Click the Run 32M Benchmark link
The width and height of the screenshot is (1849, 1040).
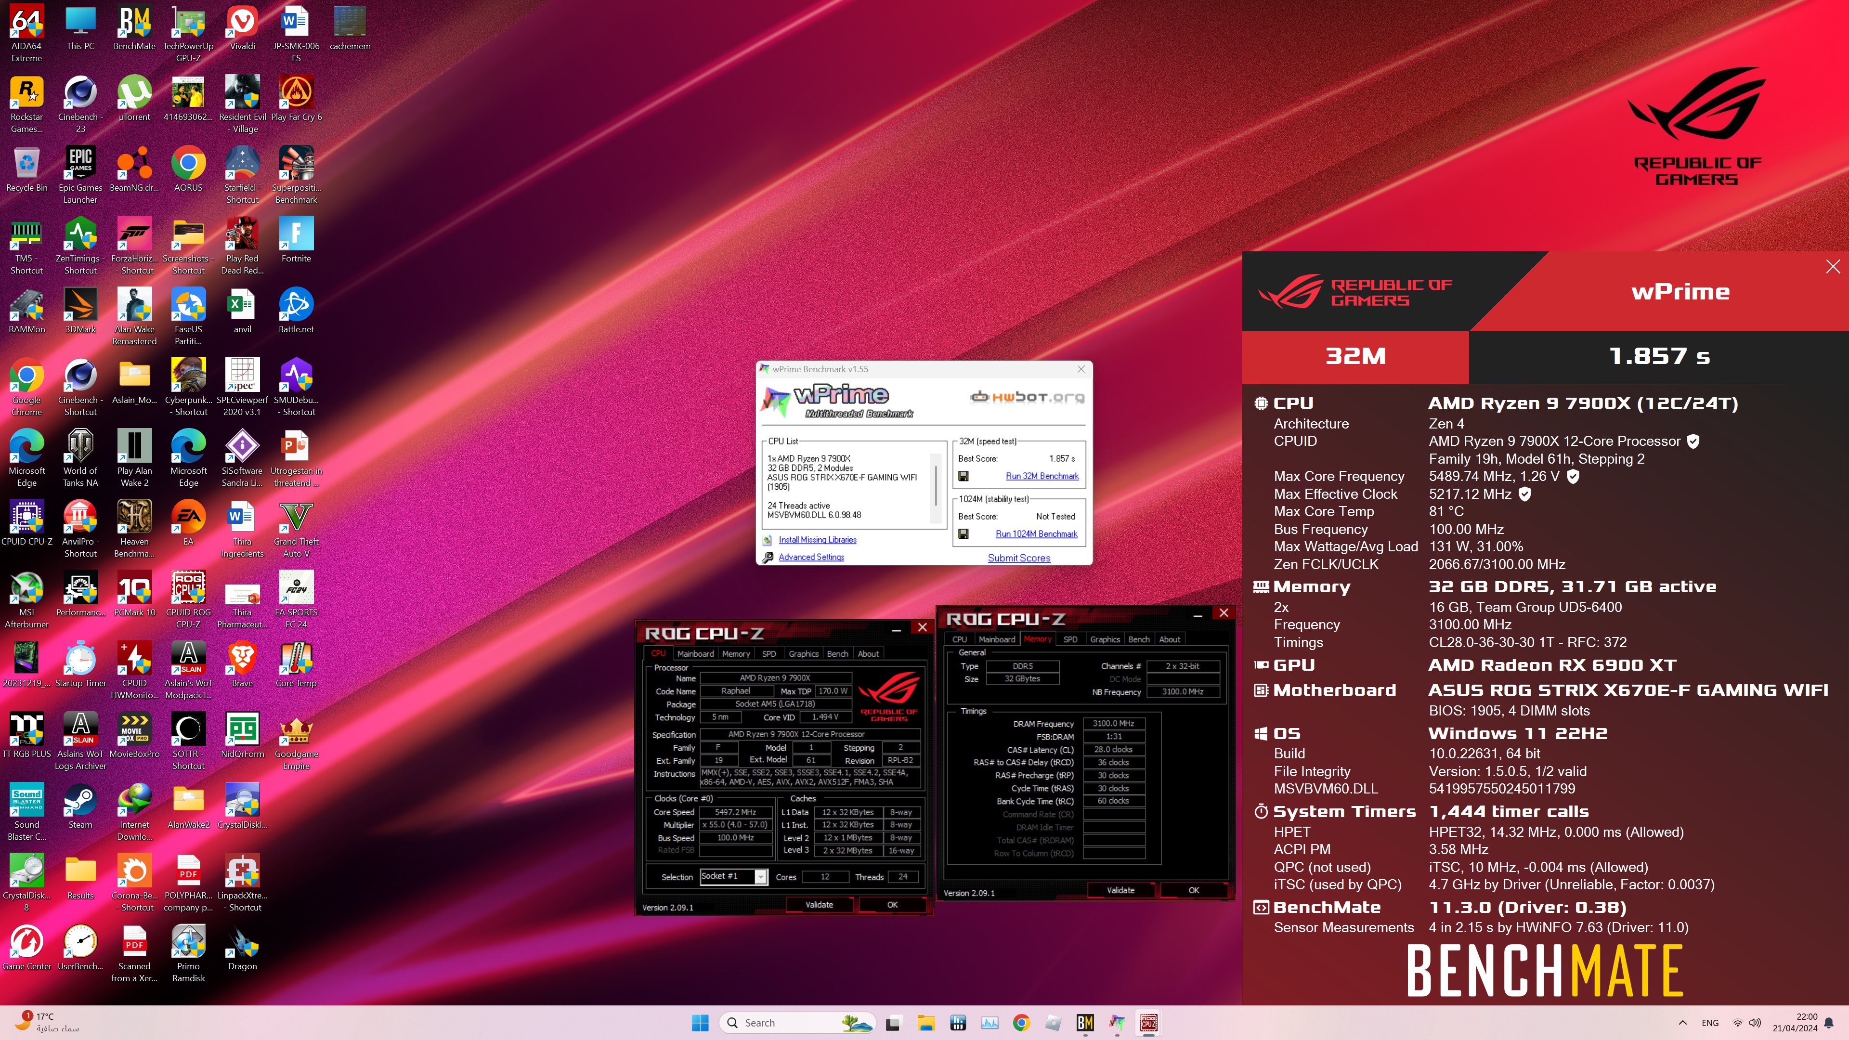1042,476
